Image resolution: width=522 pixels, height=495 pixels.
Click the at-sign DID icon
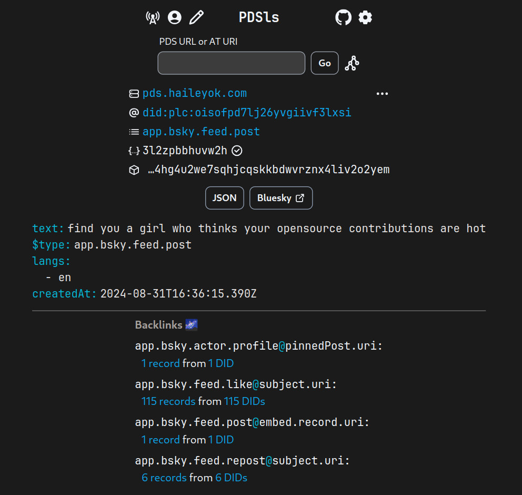click(134, 113)
